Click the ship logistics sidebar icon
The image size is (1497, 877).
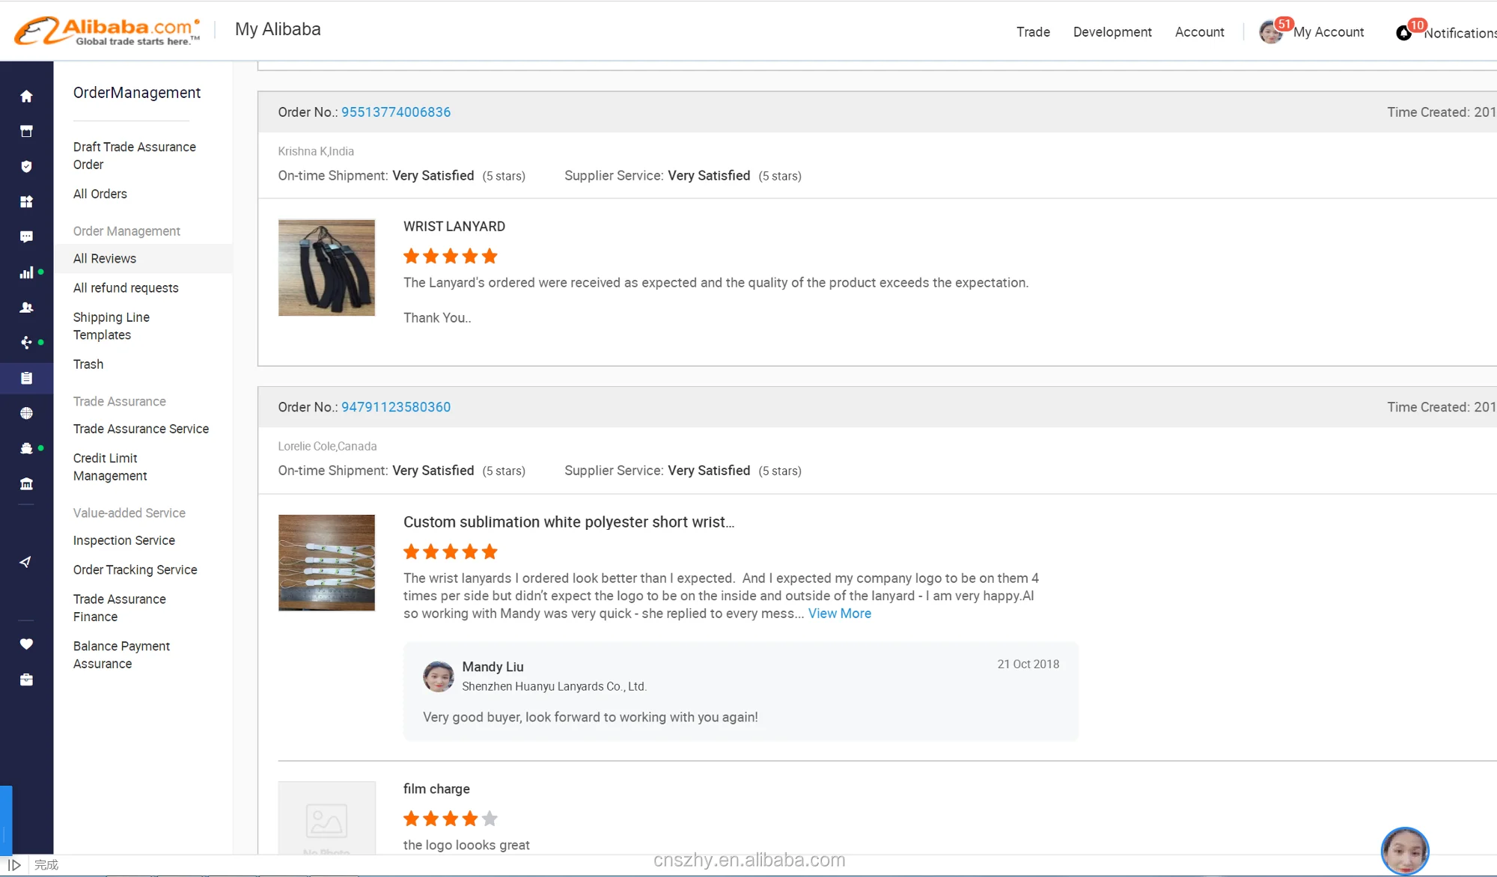pyautogui.click(x=26, y=448)
